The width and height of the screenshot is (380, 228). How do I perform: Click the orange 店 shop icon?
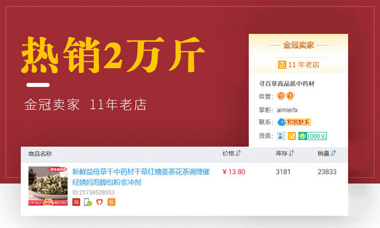[x=282, y=65]
